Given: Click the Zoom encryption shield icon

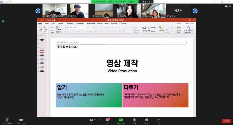Looking at the screenshot, I should [3, 21].
